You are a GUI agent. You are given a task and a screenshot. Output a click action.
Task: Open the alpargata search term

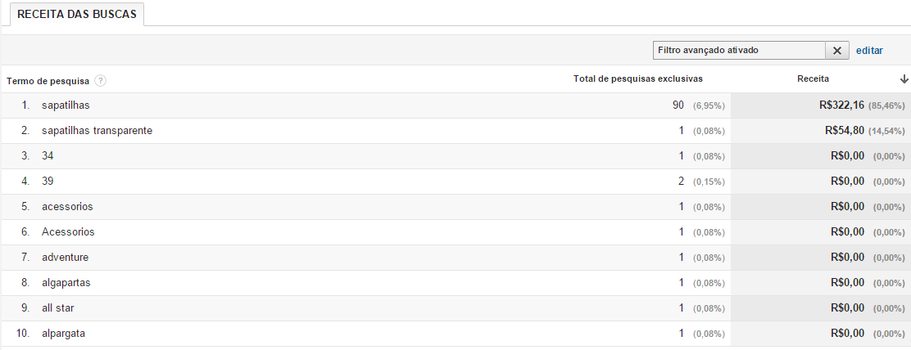pos(64,333)
